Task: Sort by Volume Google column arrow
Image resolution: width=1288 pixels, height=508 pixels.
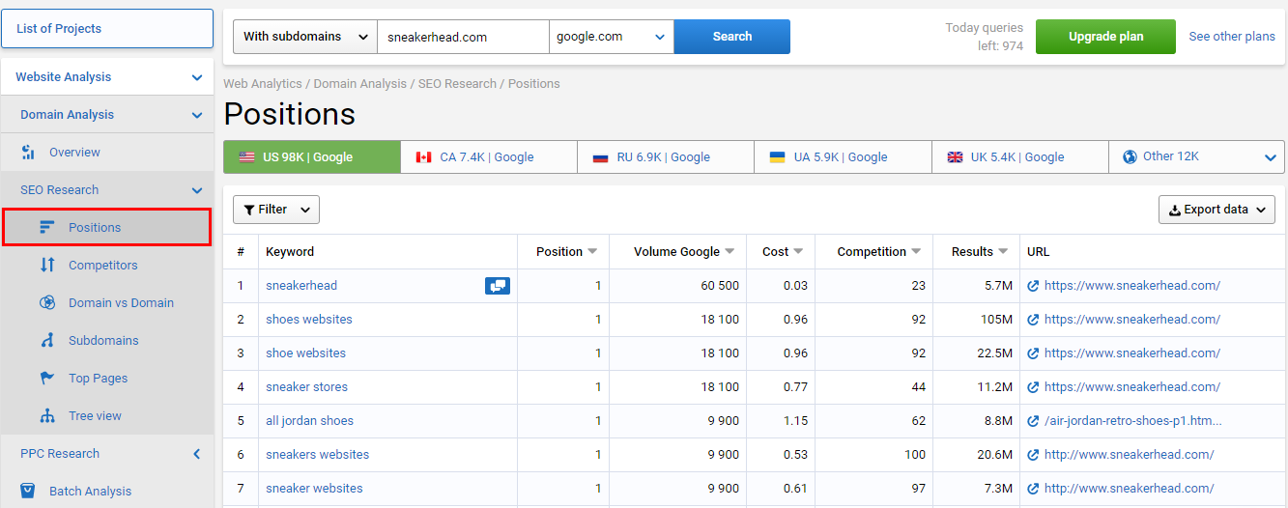Action: coord(730,252)
